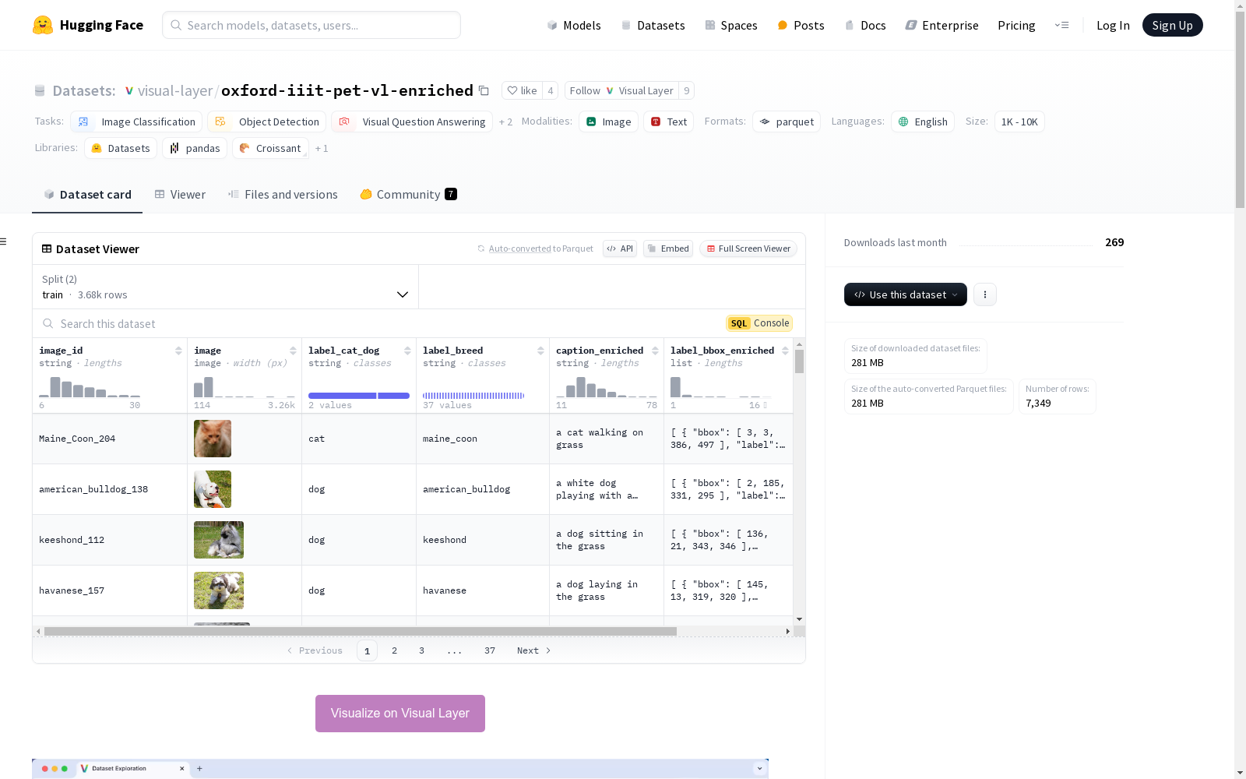This screenshot has width=1246, height=779.
Task: Expand the +1 more libraries indicator
Action: (x=322, y=148)
